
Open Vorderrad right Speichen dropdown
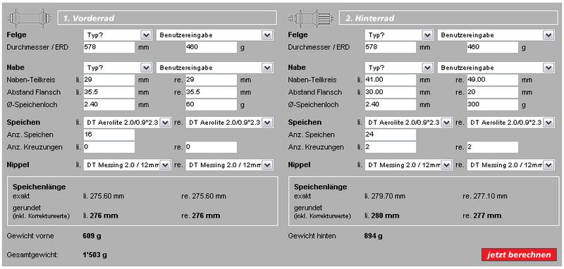pos(230,123)
